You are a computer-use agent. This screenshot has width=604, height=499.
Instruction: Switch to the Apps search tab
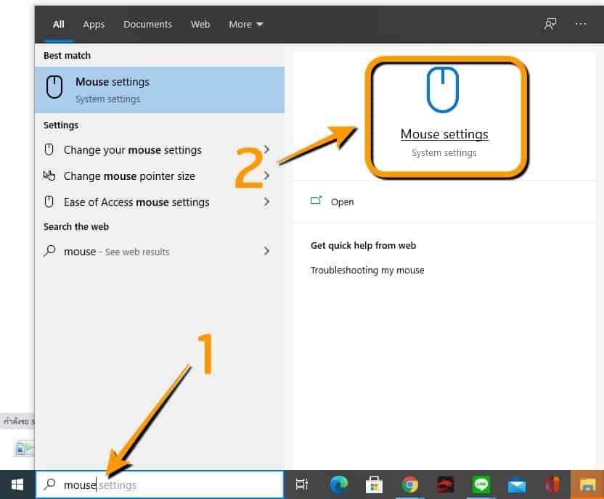point(94,24)
